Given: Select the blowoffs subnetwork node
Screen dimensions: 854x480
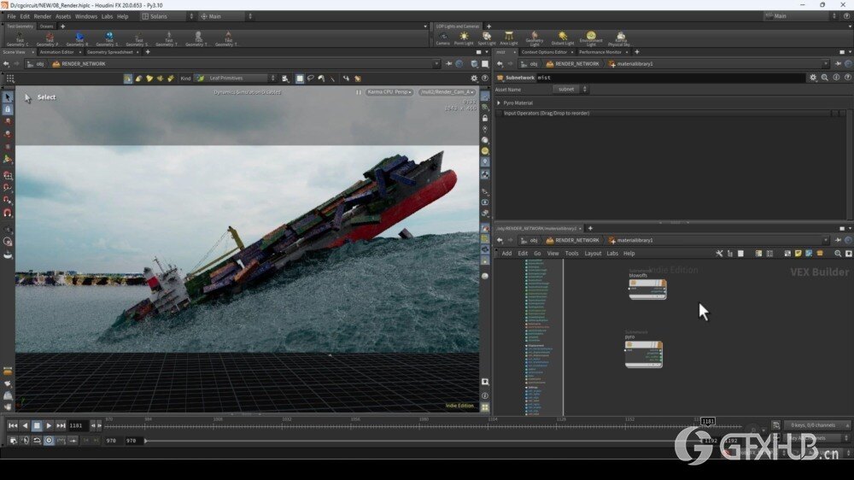Looking at the screenshot, I should [646, 290].
